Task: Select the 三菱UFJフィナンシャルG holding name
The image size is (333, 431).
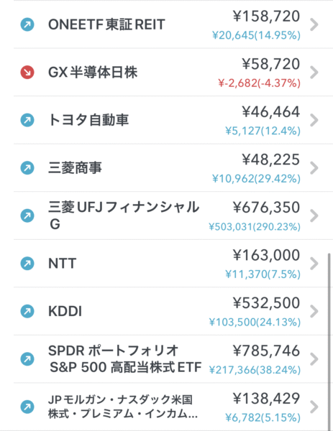Action: [x=124, y=215]
